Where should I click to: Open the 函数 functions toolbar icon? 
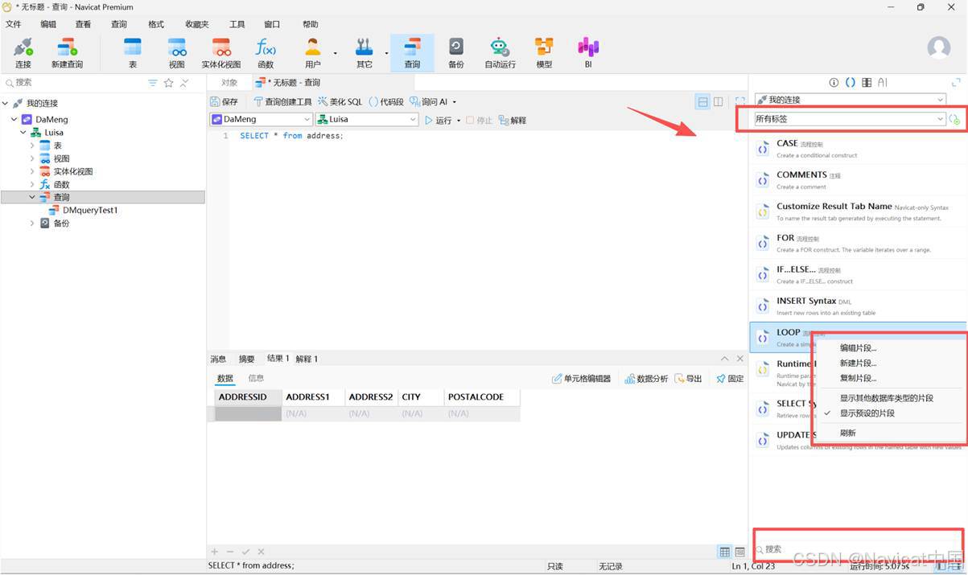(x=266, y=53)
